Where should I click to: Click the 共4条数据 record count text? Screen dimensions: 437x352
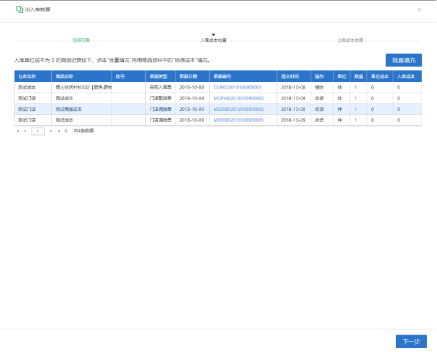83,131
